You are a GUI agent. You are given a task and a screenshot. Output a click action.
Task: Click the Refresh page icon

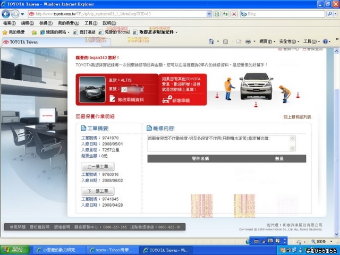225,14
